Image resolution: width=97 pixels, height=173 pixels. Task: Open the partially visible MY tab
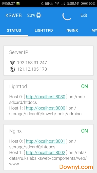coord(94,30)
